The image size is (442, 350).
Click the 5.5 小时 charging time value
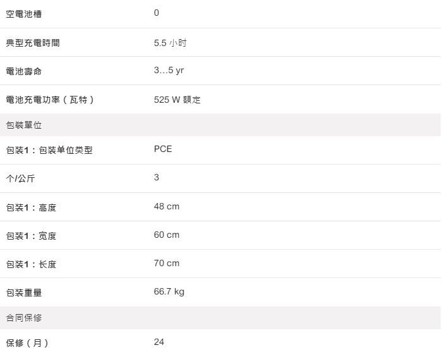click(170, 43)
